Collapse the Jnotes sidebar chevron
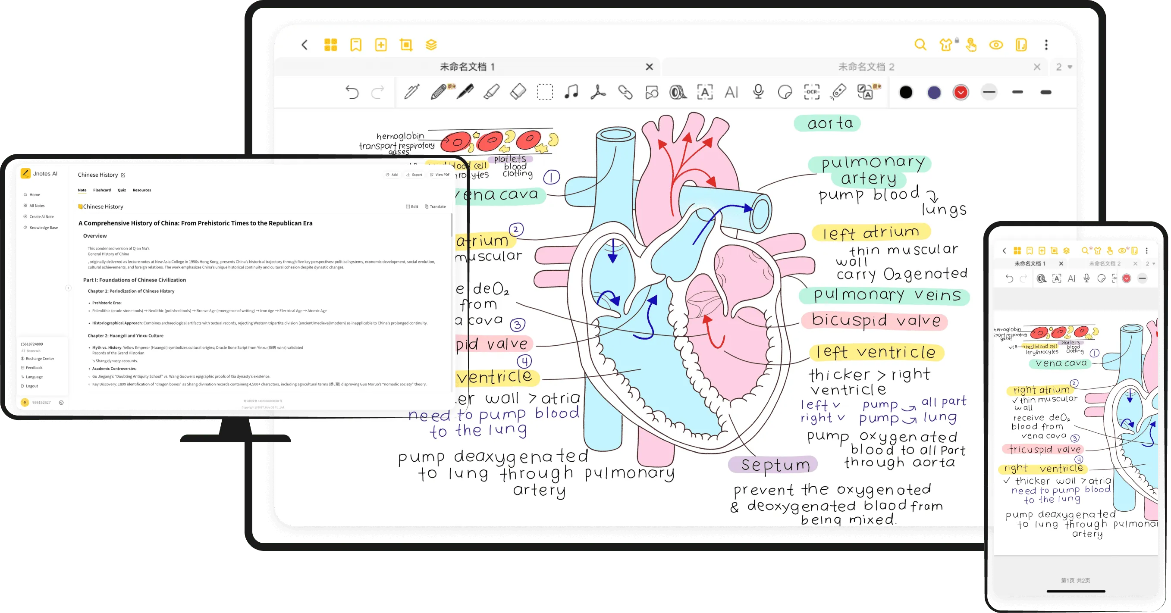Image resolution: width=1171 pixels, height=613 pixels. (x=68, y=288)
